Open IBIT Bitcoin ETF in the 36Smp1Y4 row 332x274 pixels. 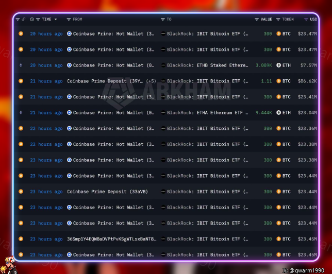click(207, 239)
